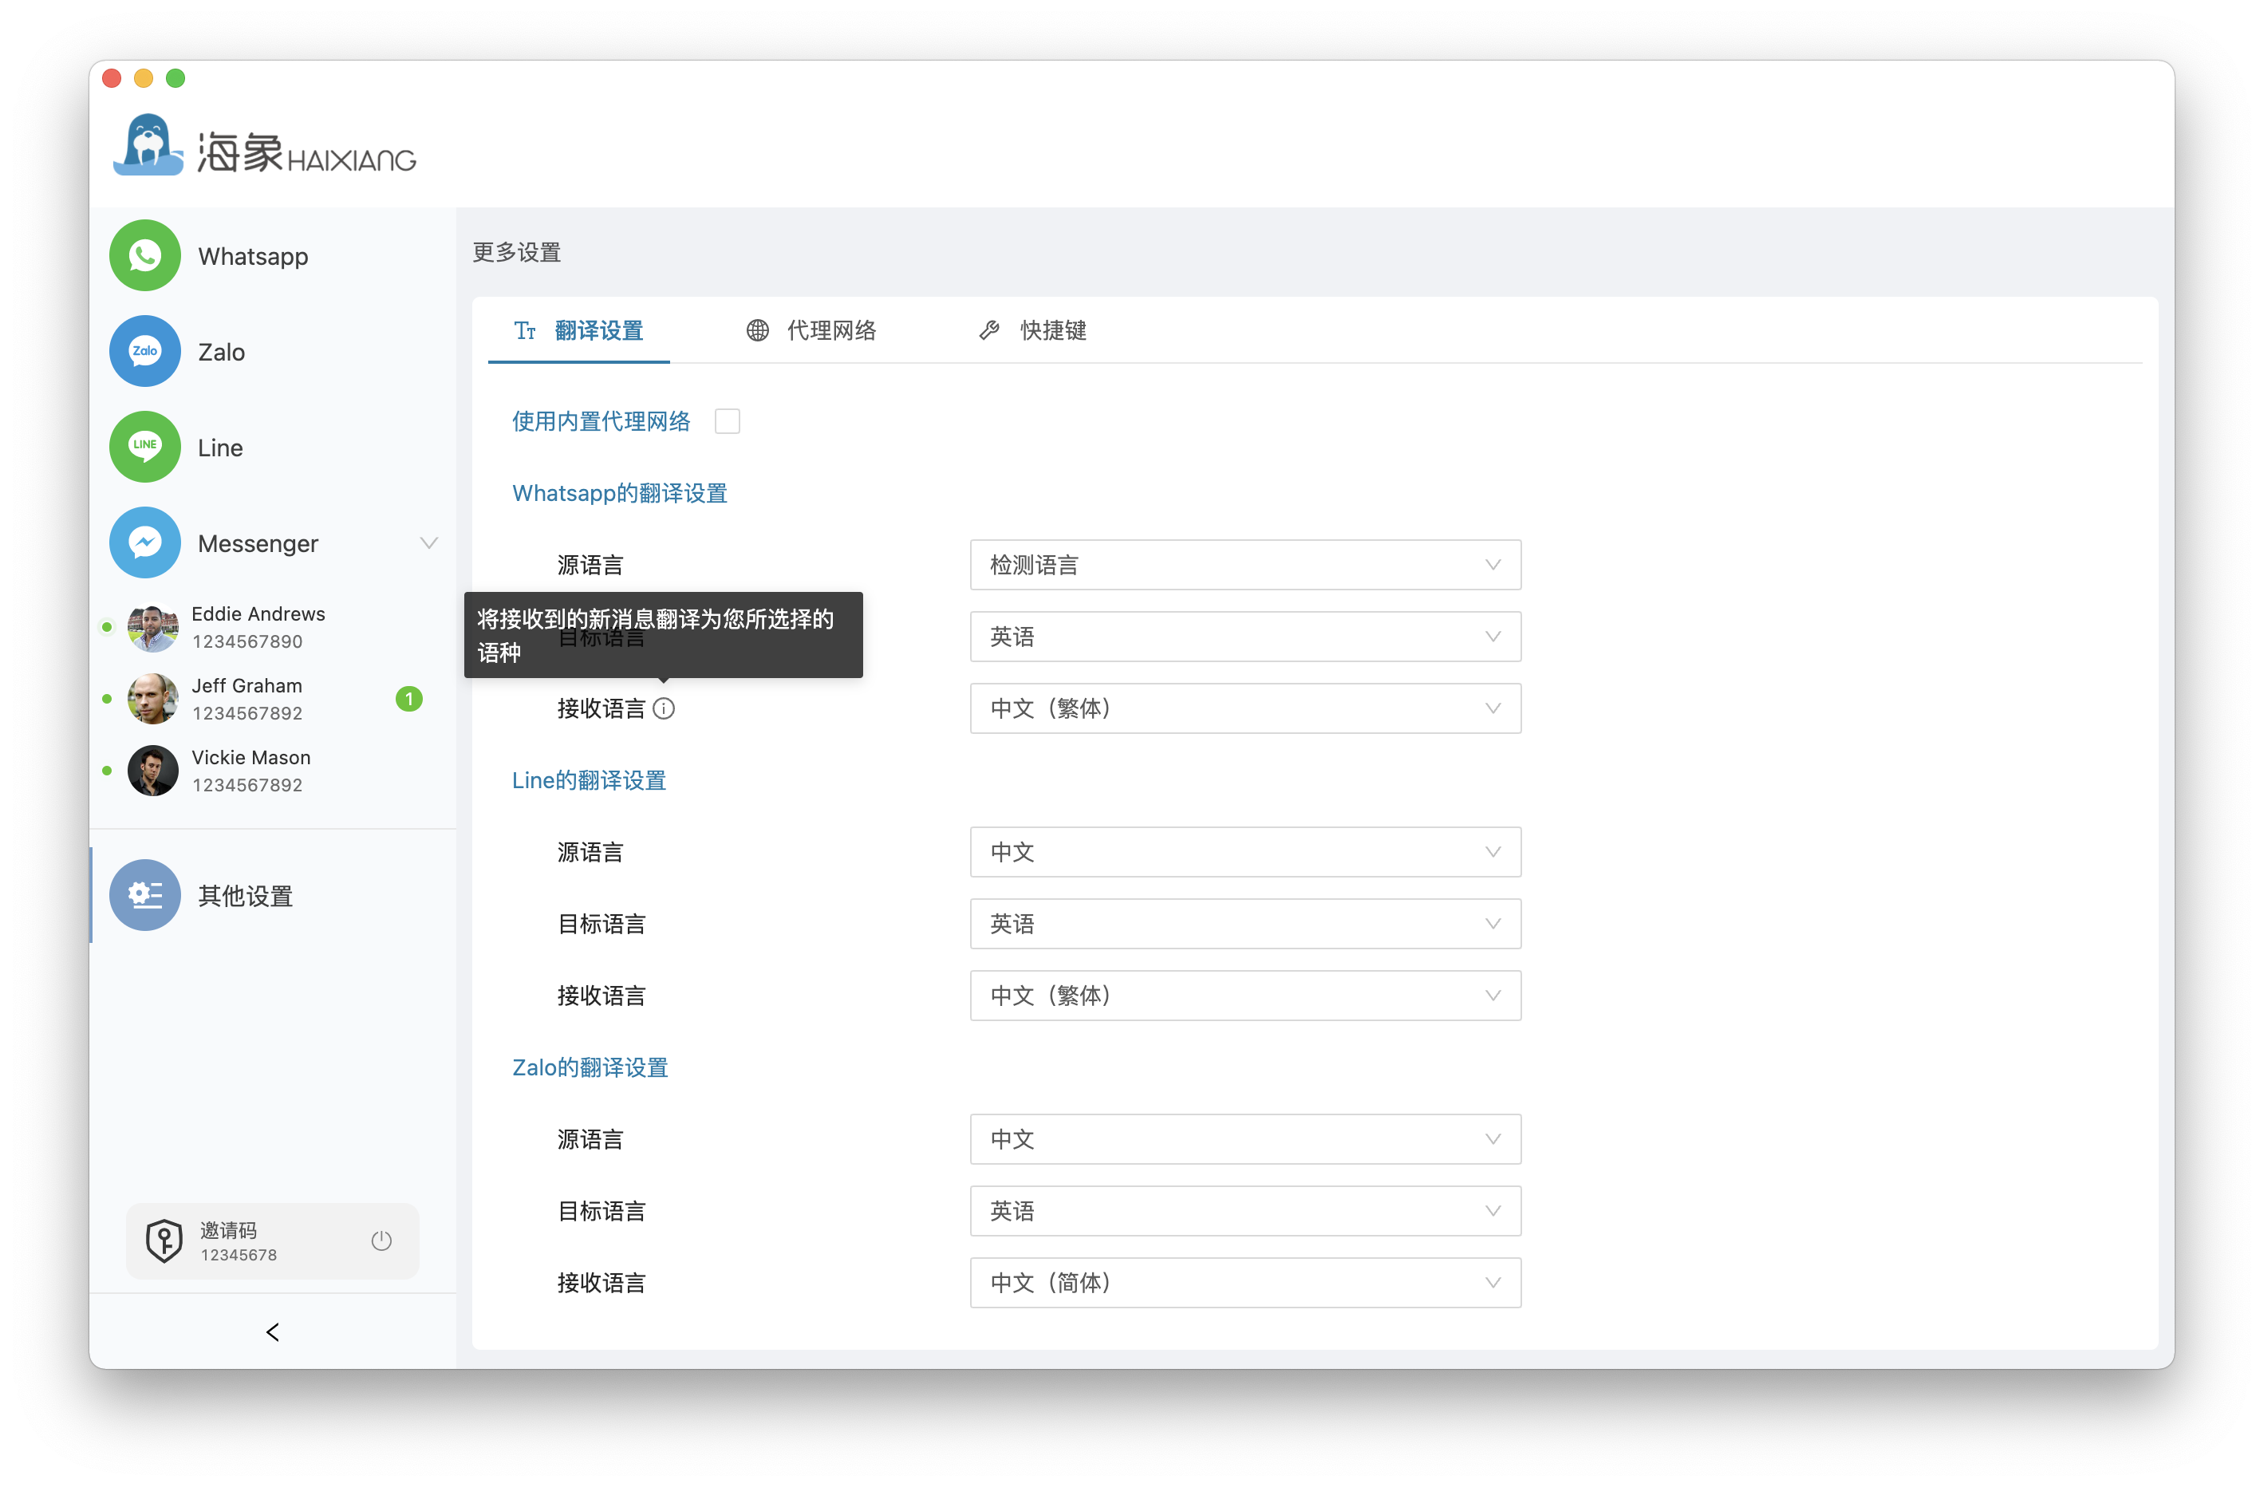Open Jeff Graham's Messenger account

(x=247, y=700)
